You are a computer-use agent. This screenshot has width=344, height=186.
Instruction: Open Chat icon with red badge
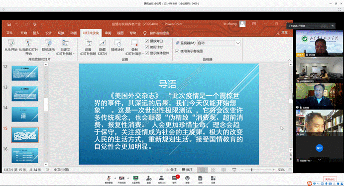tap(175, 179)
